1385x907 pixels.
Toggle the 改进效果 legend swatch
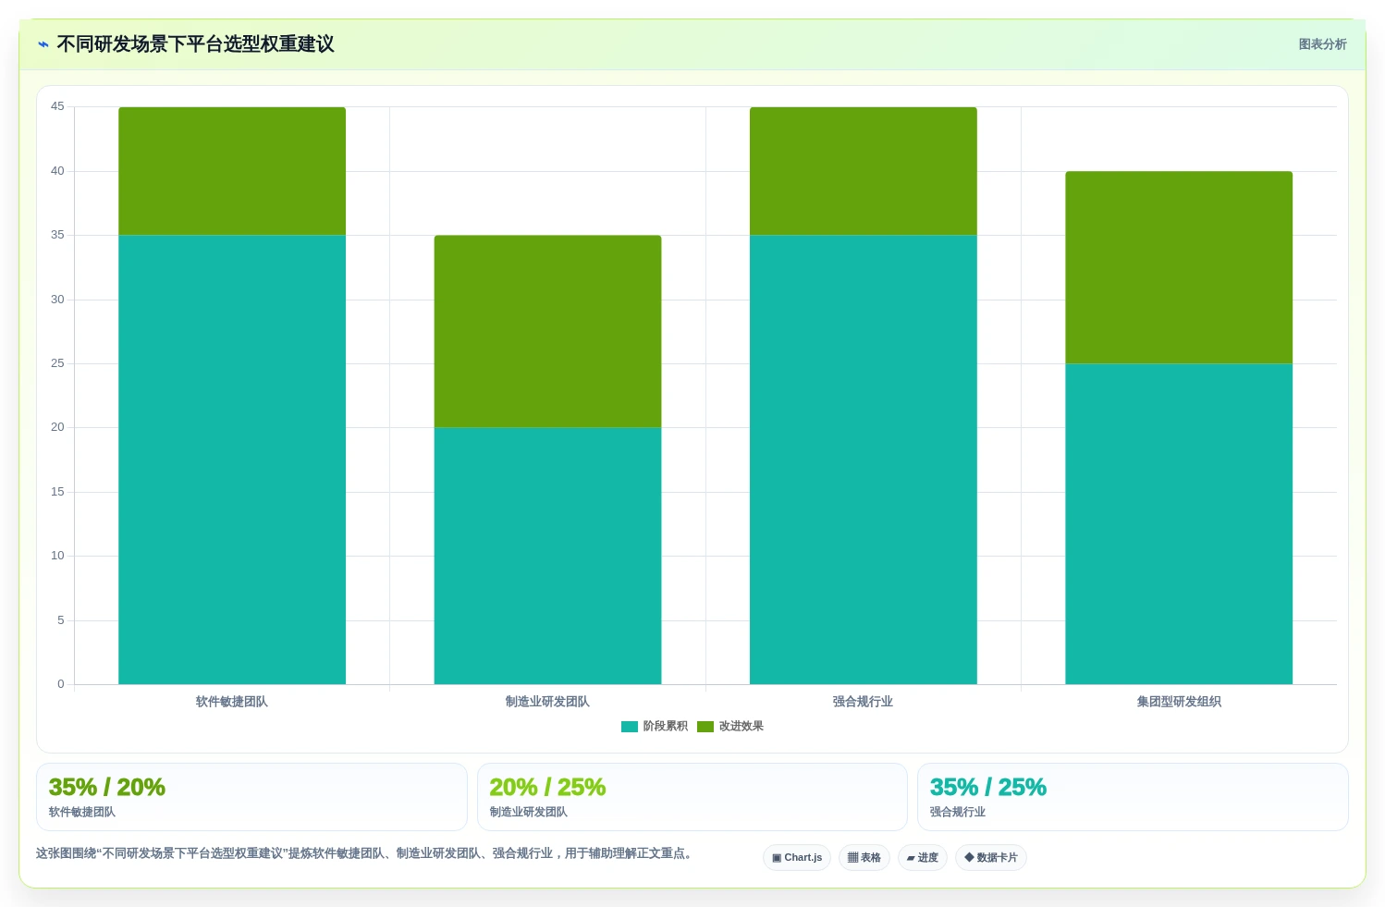[705, 727]
